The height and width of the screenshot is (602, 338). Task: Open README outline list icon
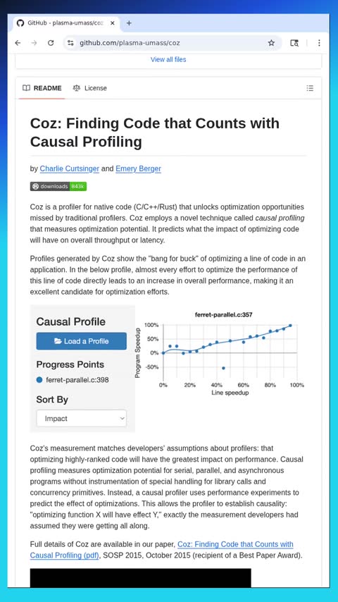pos(310,88)
